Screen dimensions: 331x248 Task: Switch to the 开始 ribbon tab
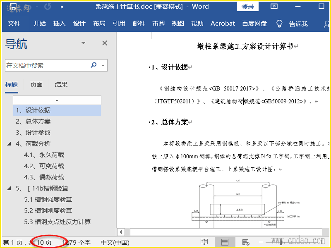[x=39, y=24]
